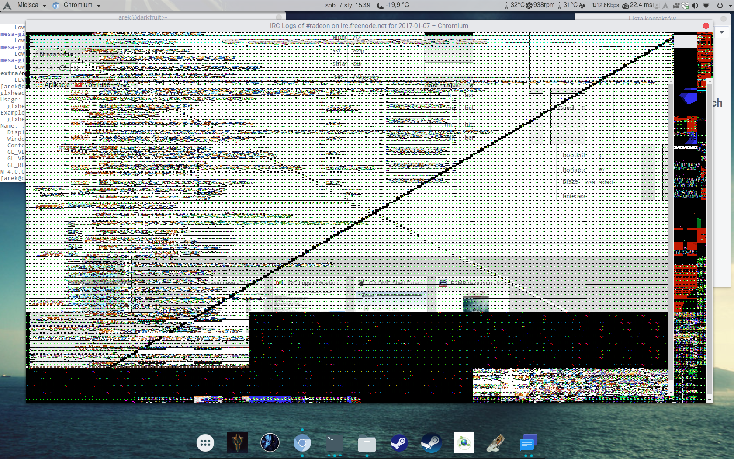This screenshot has width=734, height=459.
Task: Open the clock showing sob 7 sty, 15:49
Action: (348, 5)
